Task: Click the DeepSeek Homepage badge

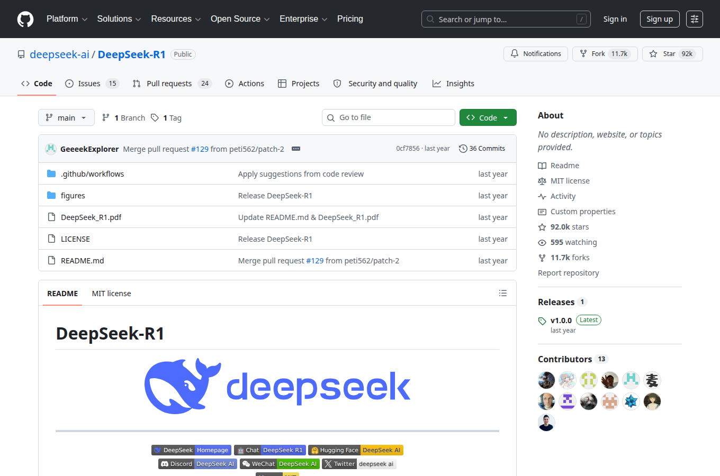Action: pyautogui.click(x=191, y=450)
